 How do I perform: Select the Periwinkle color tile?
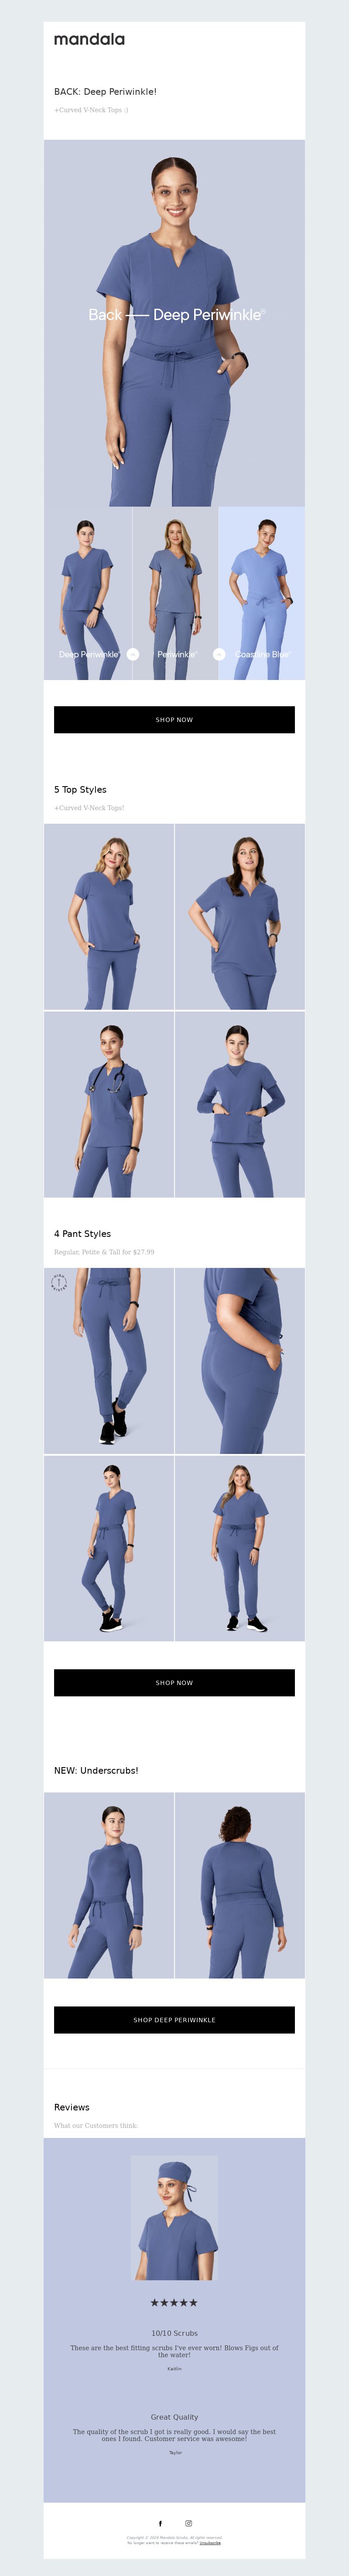175,593
